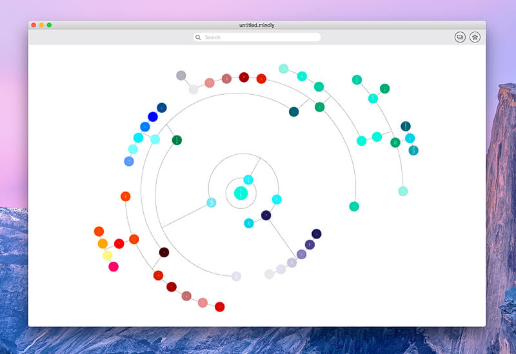Select the bright red node next to the amber node
The width and height of the screenshot is (516, 354).
(119, 244)
